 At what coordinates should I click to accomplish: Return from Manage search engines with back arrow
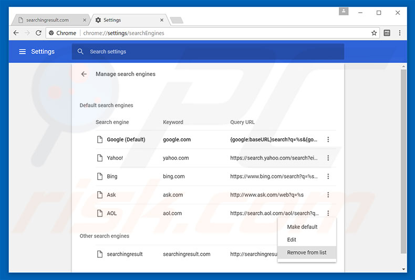(x=84, y=74)
